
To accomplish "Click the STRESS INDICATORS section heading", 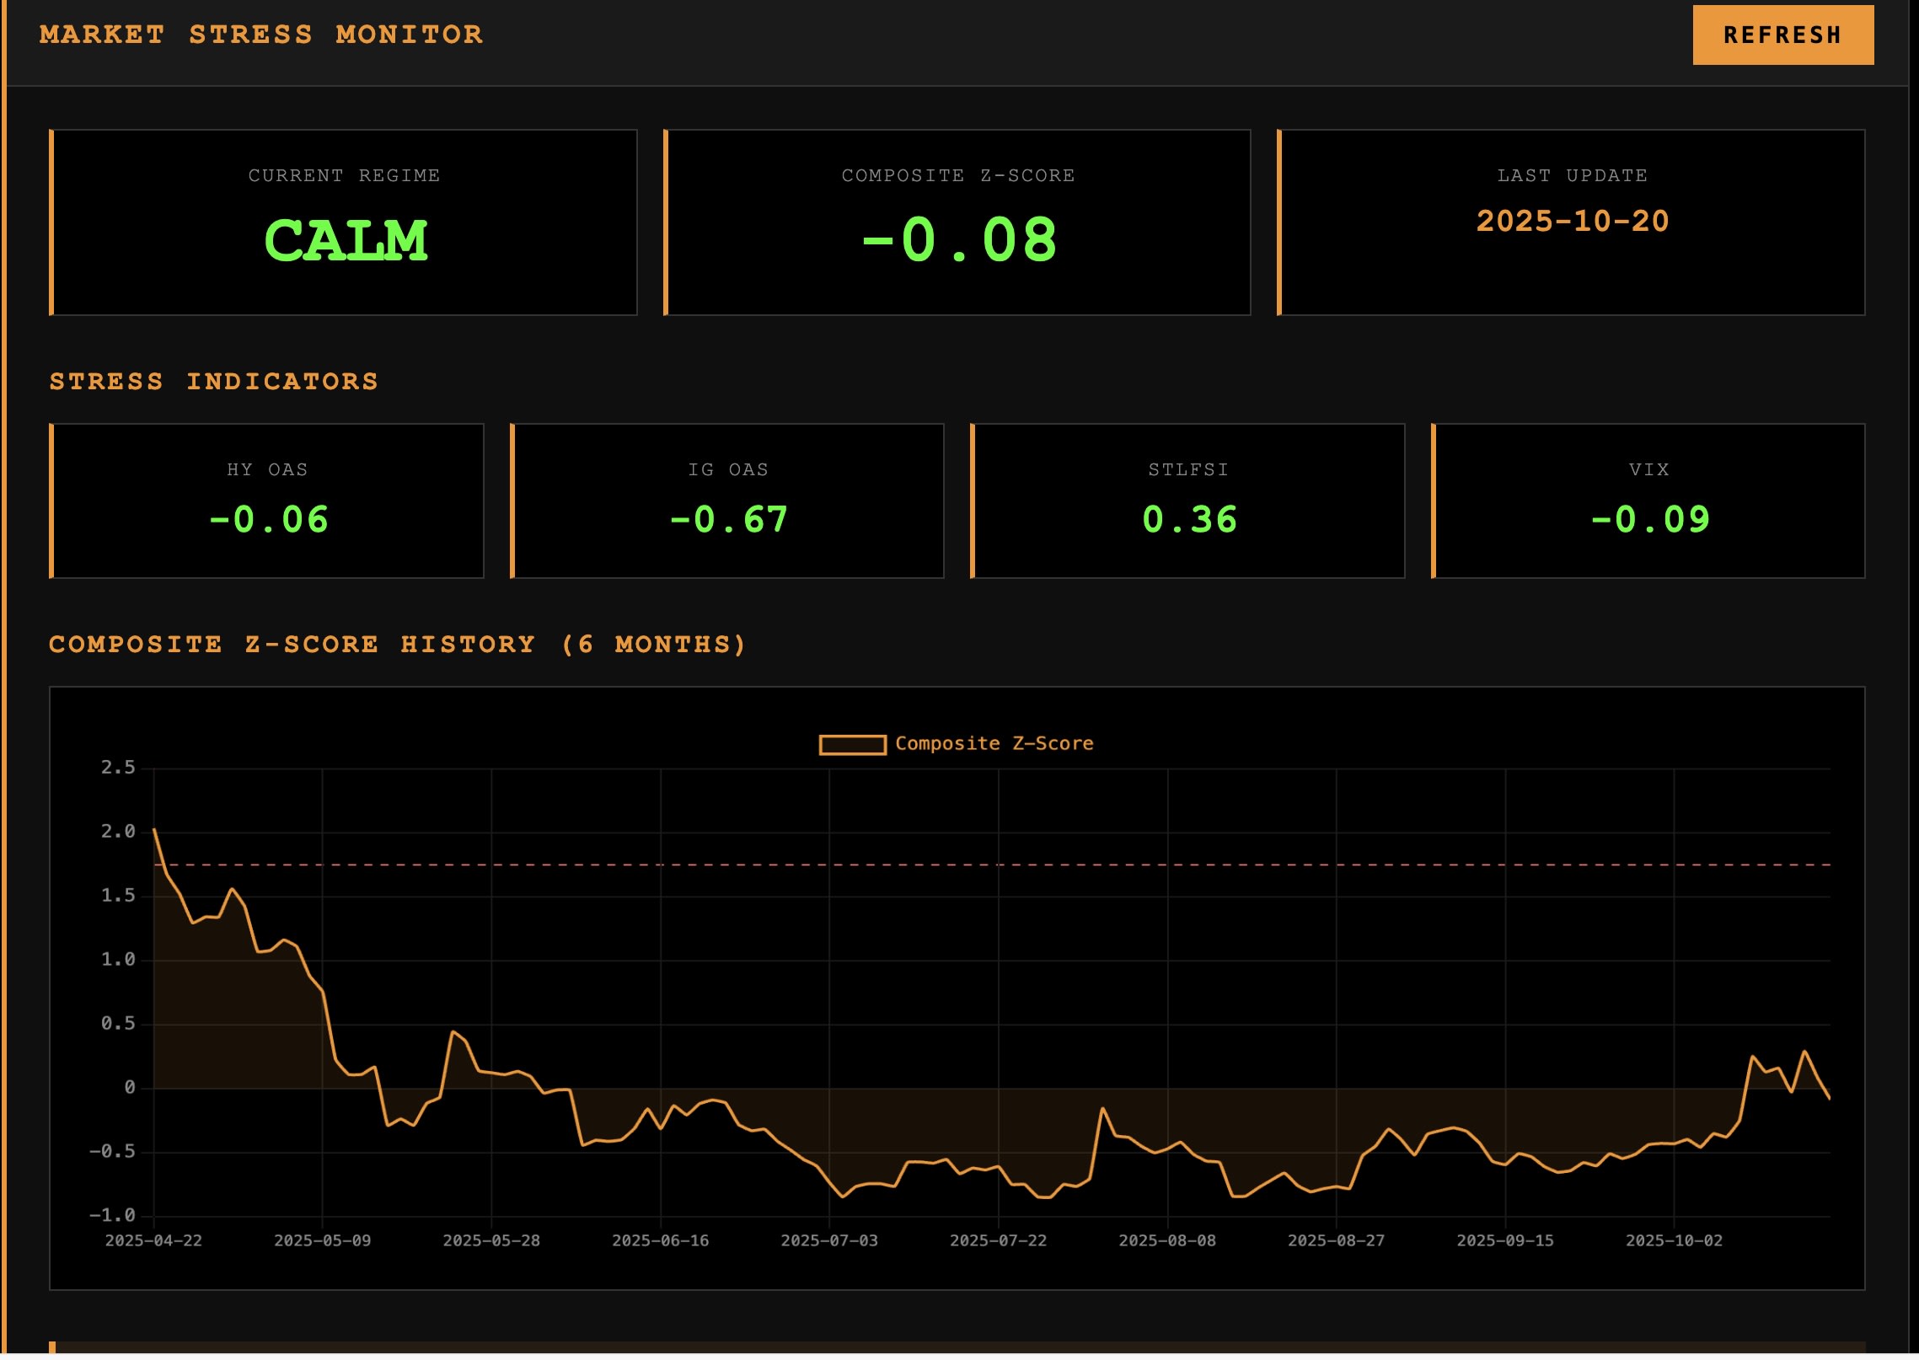I will click(x=214, y=382).
